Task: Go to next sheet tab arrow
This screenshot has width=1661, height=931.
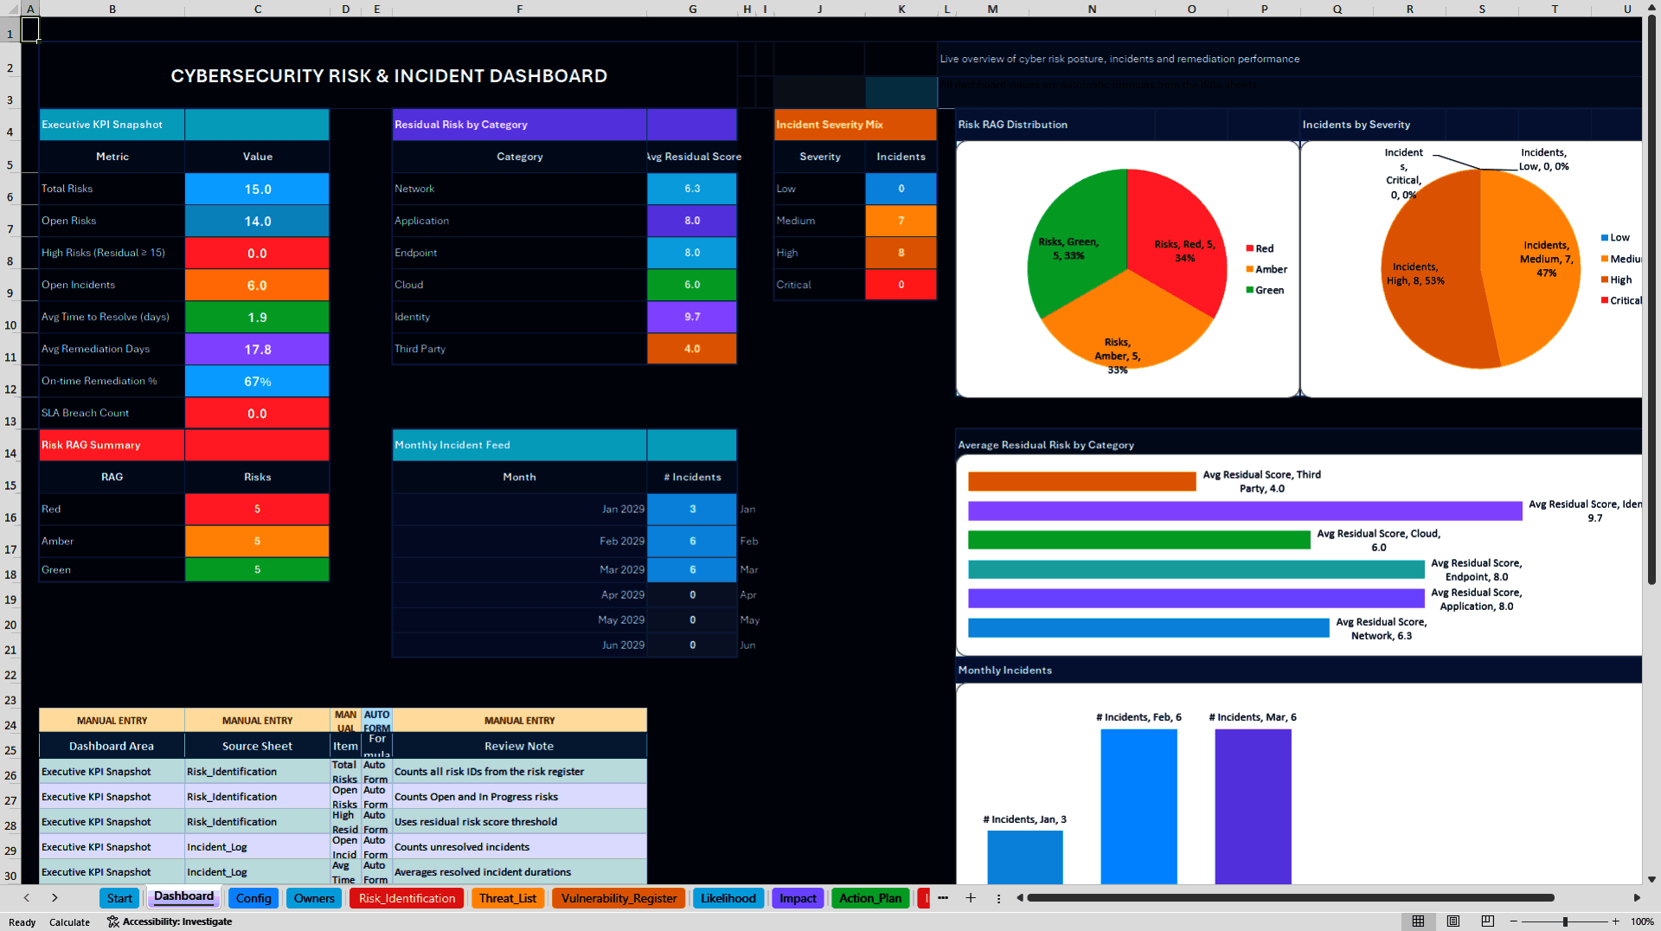Action: [x=55, y=898]
